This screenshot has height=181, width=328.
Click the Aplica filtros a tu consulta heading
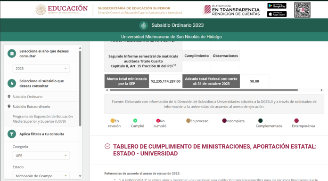pyautogui.click(x=41, y=134)
